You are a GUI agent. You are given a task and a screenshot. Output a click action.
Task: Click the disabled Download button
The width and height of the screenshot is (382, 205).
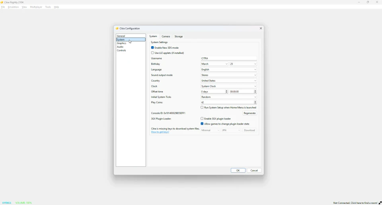[x=249, y=131]
